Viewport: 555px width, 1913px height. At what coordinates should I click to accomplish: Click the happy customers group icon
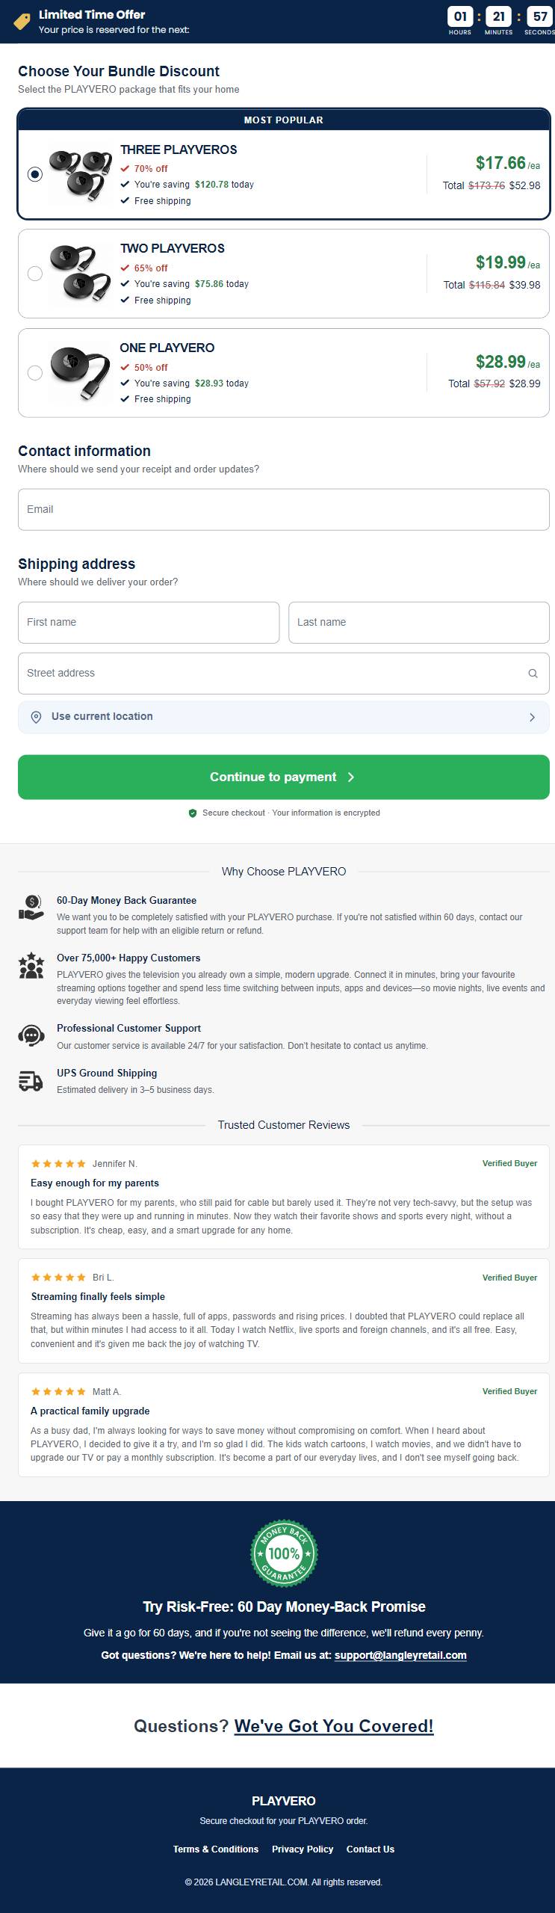[31, 966]
